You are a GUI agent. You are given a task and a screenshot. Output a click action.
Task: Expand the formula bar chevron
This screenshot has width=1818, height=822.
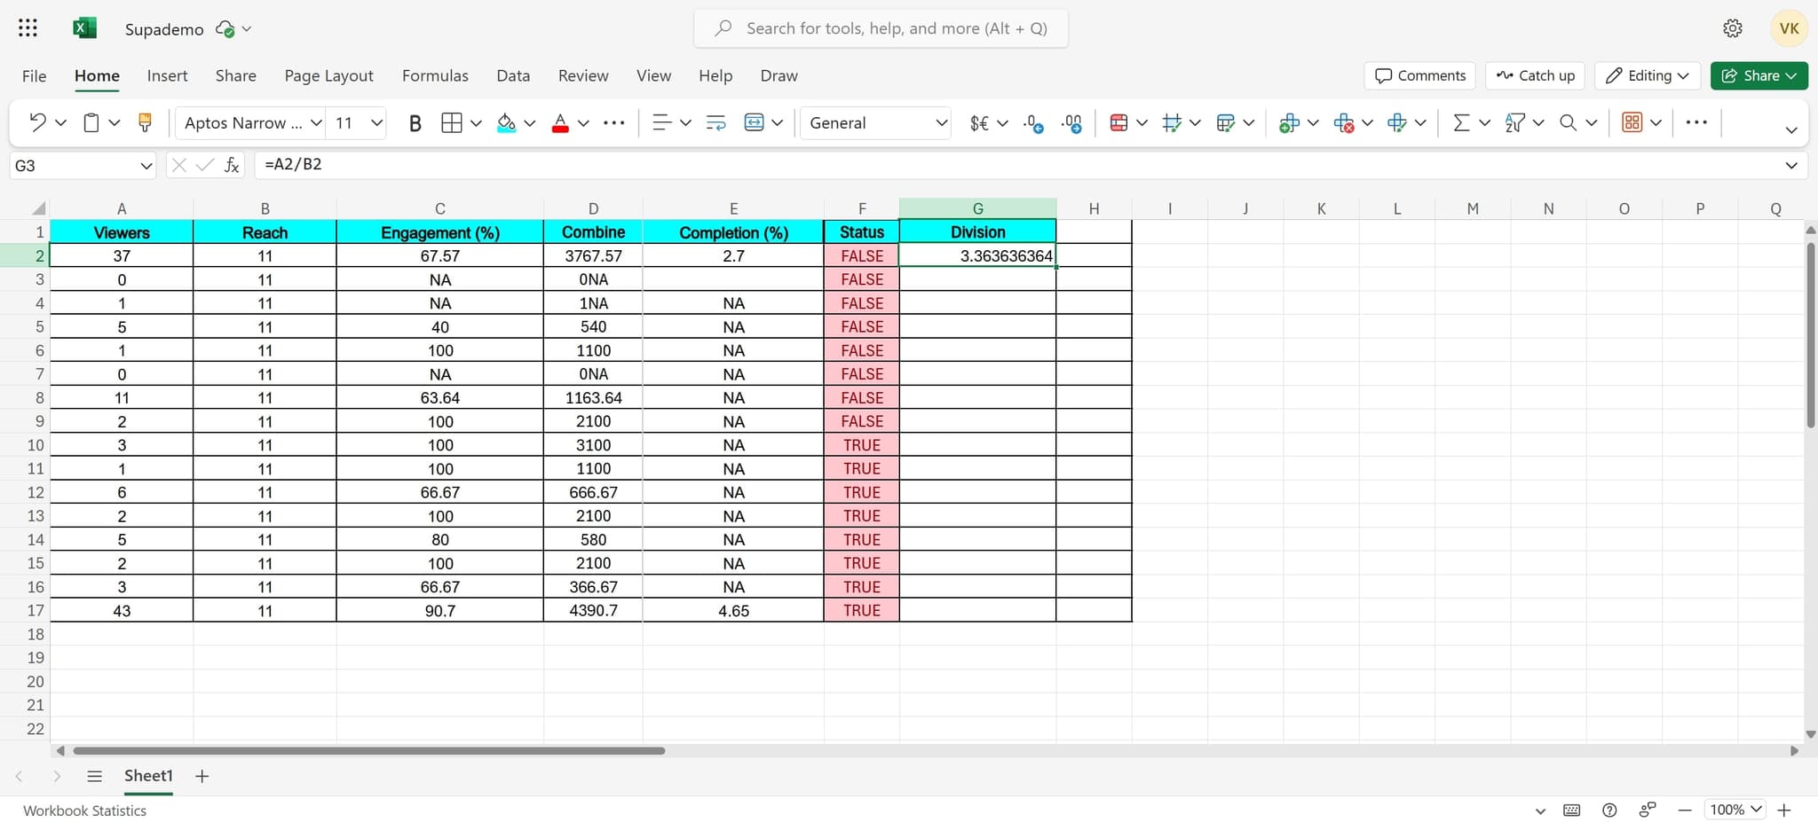[1790, 165]
